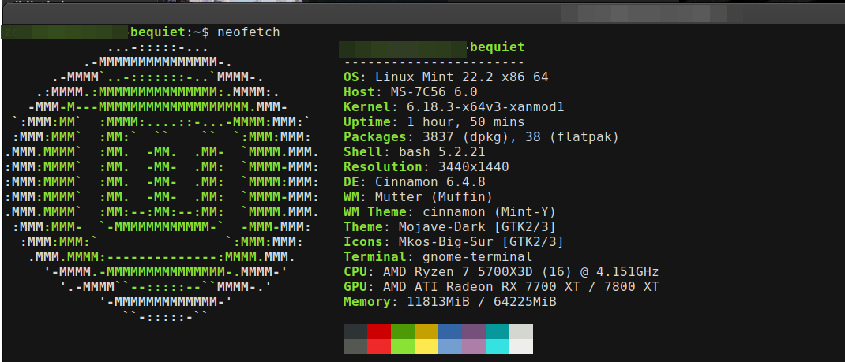Click the bright cyan color swatch
The image size is (845, 362).
point(498,346)
